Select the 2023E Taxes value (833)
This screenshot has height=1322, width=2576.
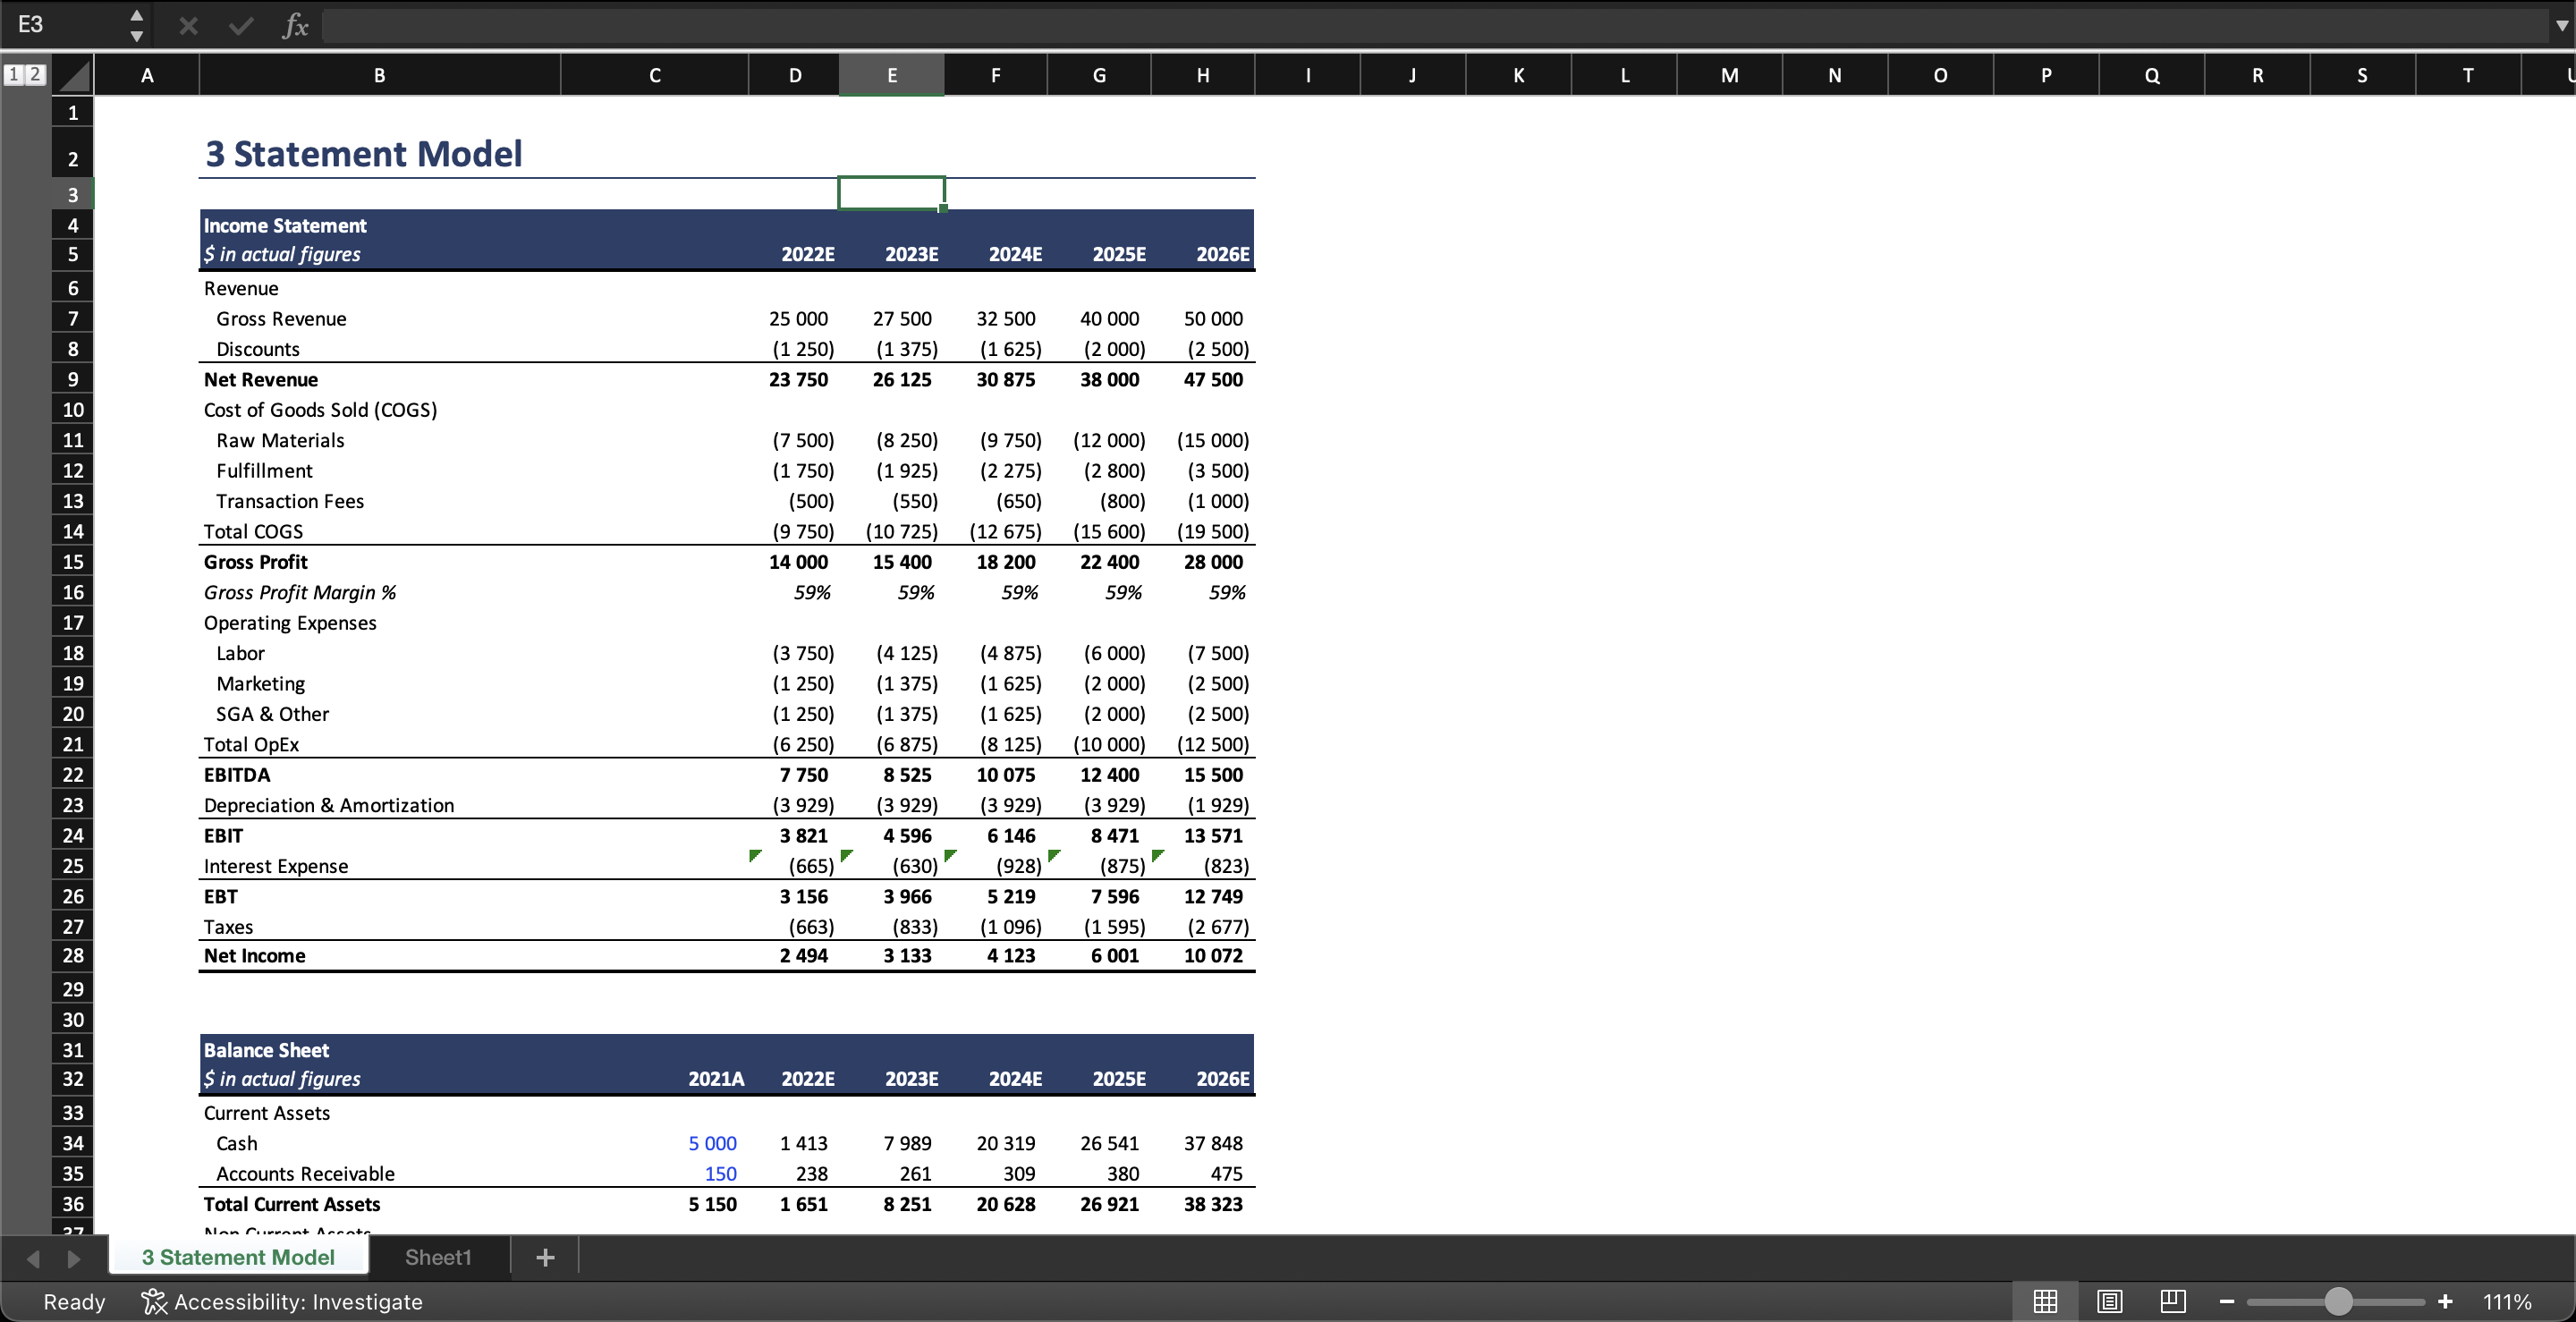(x=915, y=927)
